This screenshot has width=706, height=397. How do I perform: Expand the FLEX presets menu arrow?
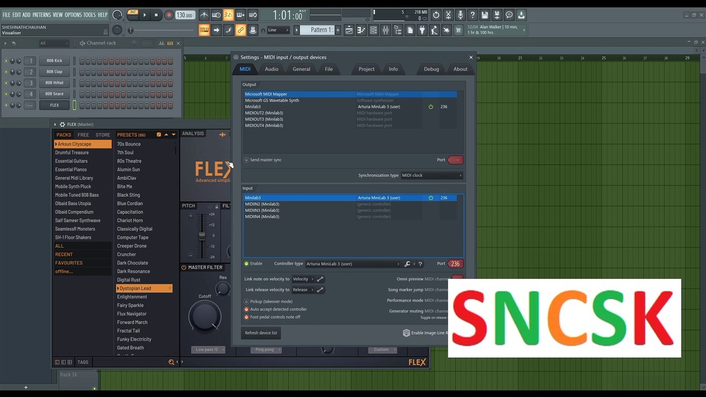173,135
